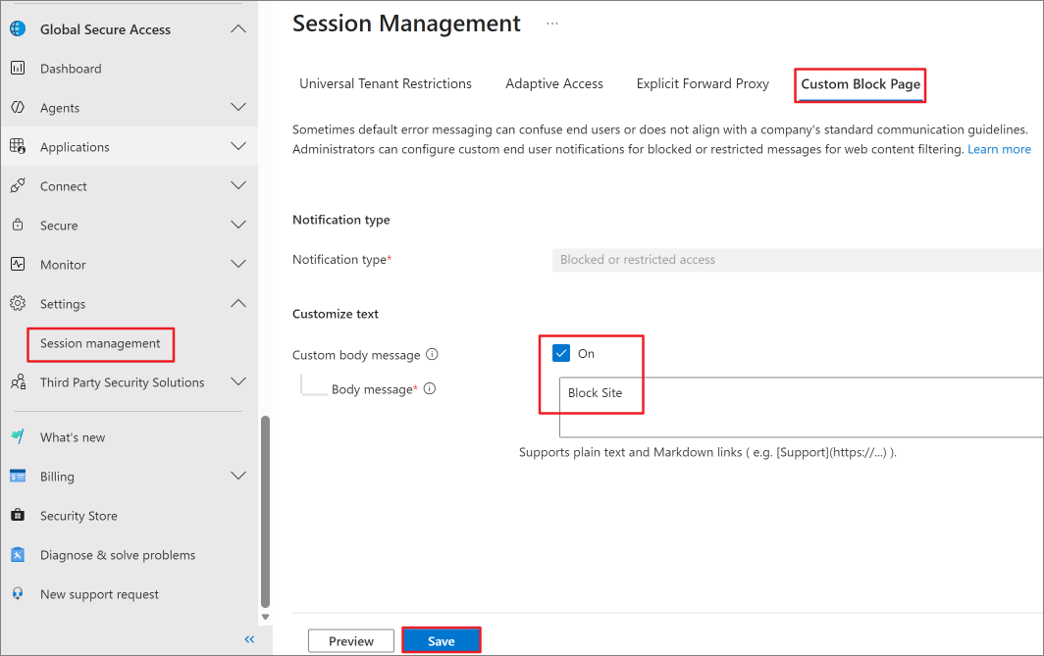1044x656 pixels.
Task: Switch to Explicit Forward Proxy tab
Action: [703, 83]
